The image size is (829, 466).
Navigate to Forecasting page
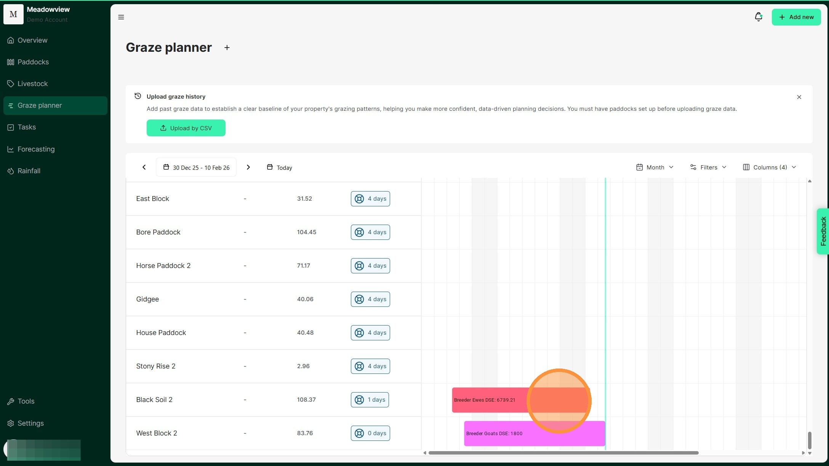[x=36, y=149]
